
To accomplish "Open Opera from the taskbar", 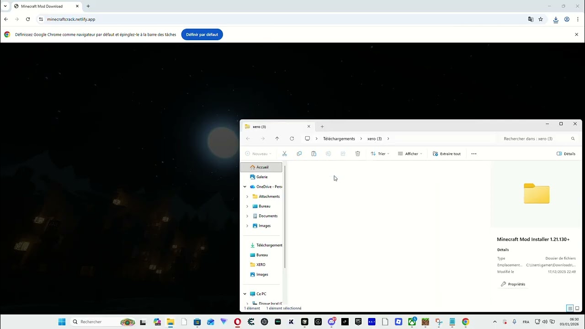I will (x=237, y=322).
